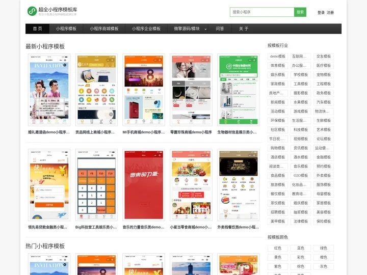Viewport: 367px width, 275px height.
Task: Select the 婚庆模板 industry tag
Action: [x=301, y=203]
